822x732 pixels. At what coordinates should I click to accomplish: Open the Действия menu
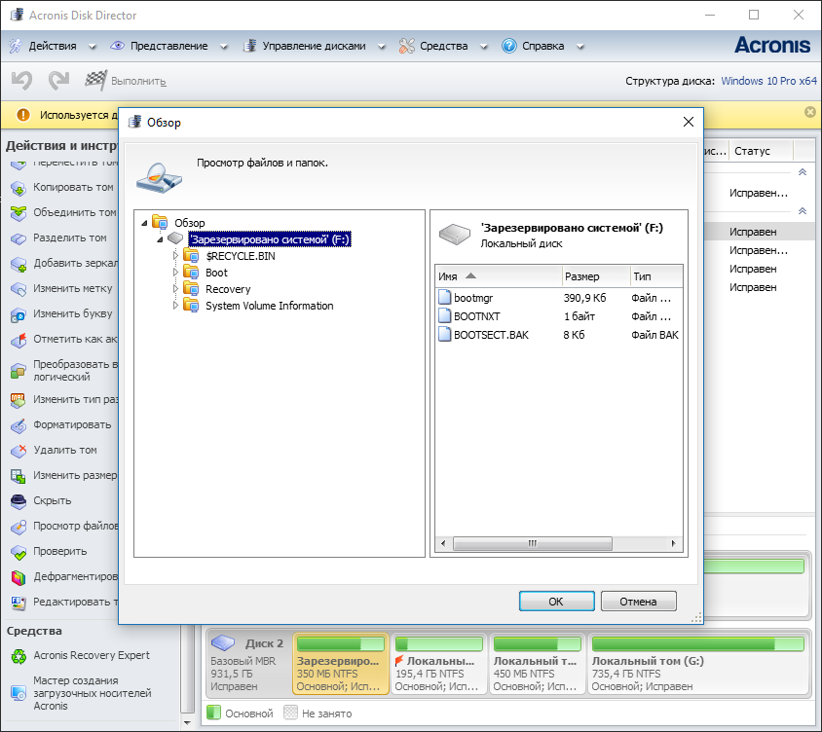[x=53, y=46]
